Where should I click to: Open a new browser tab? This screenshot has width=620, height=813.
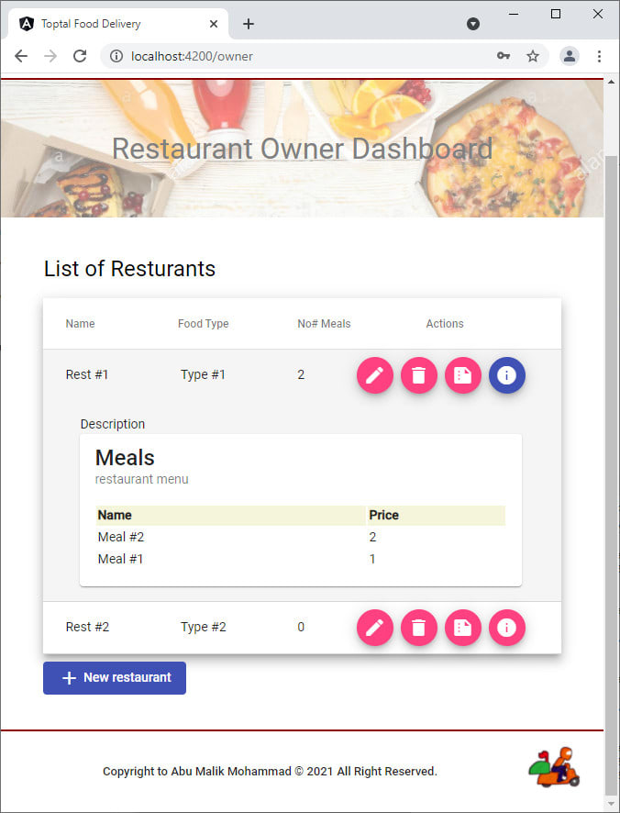point(248,24)
